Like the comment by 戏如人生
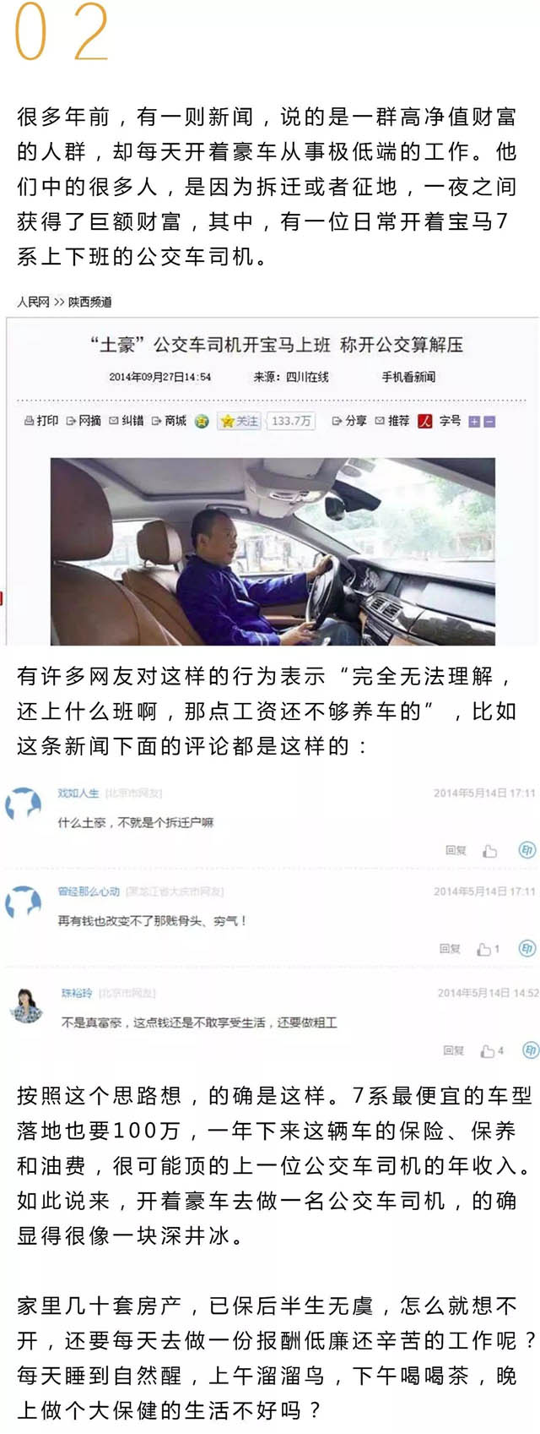The width and height of the screenshot is (540, 1434). (490, 851)
